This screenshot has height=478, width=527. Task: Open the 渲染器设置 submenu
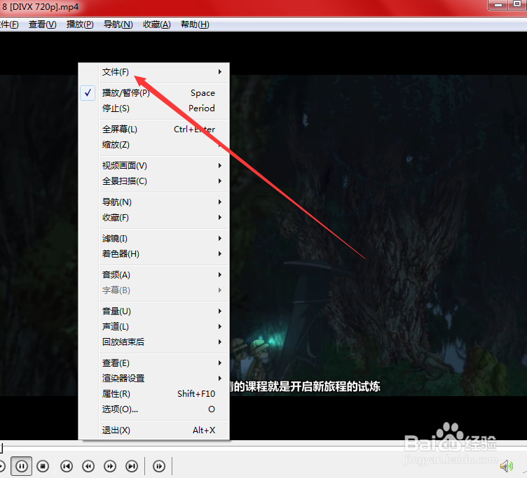click(x=154, y=379)
